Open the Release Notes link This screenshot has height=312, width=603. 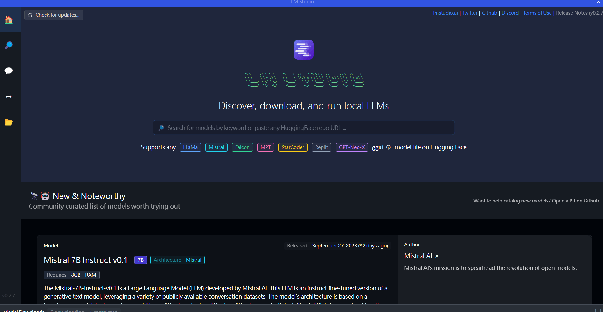click(579, 13)
